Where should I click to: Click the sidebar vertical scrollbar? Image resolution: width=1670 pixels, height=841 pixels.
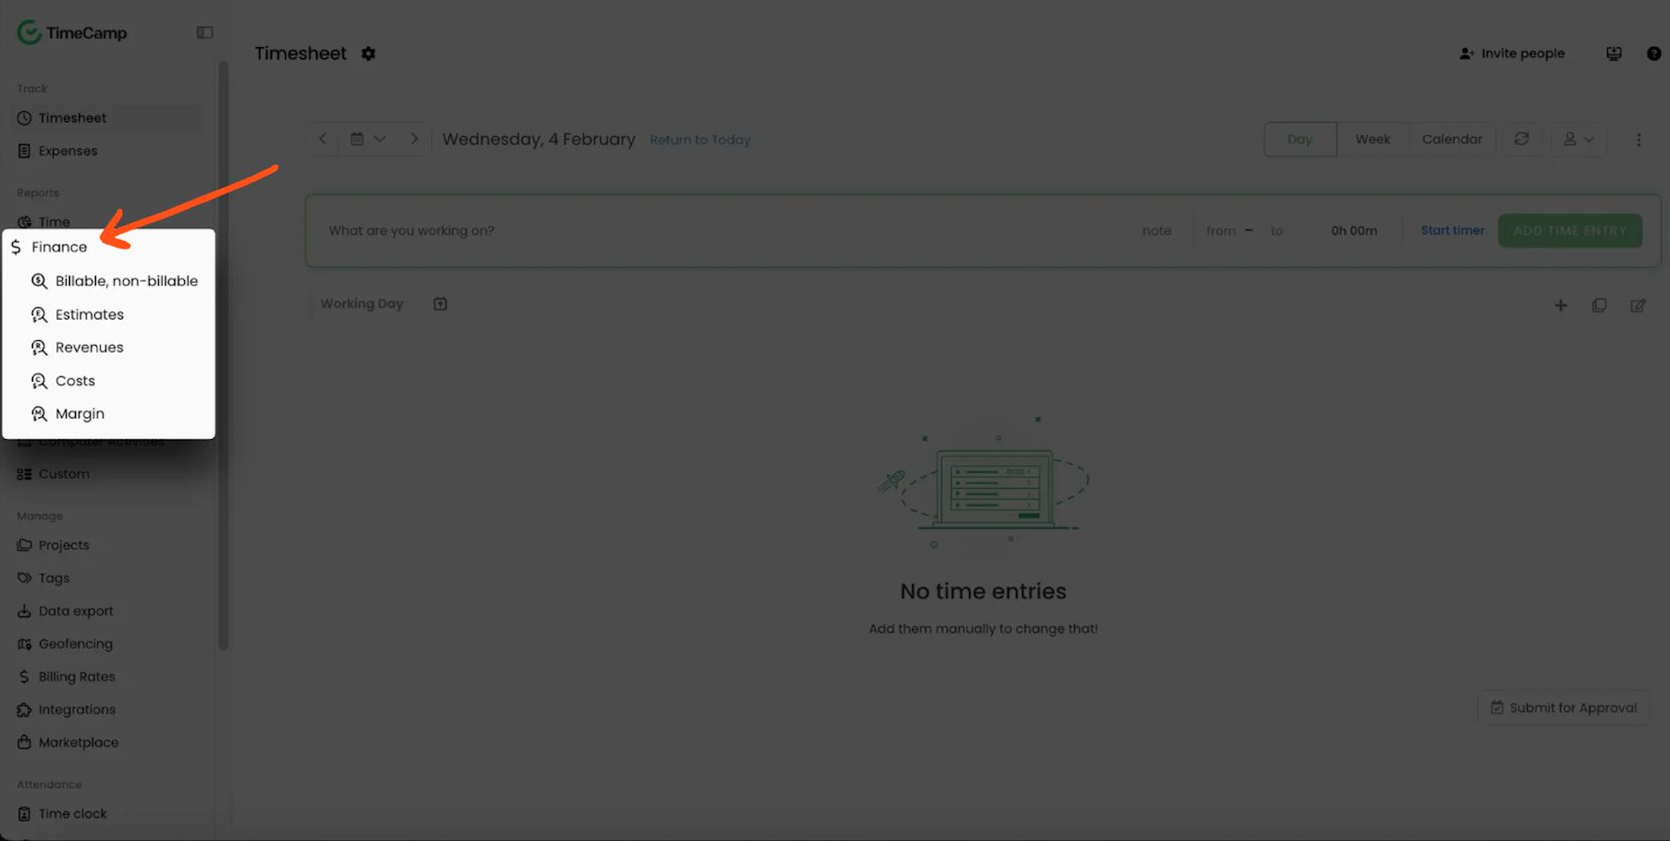tap(223, 356)
